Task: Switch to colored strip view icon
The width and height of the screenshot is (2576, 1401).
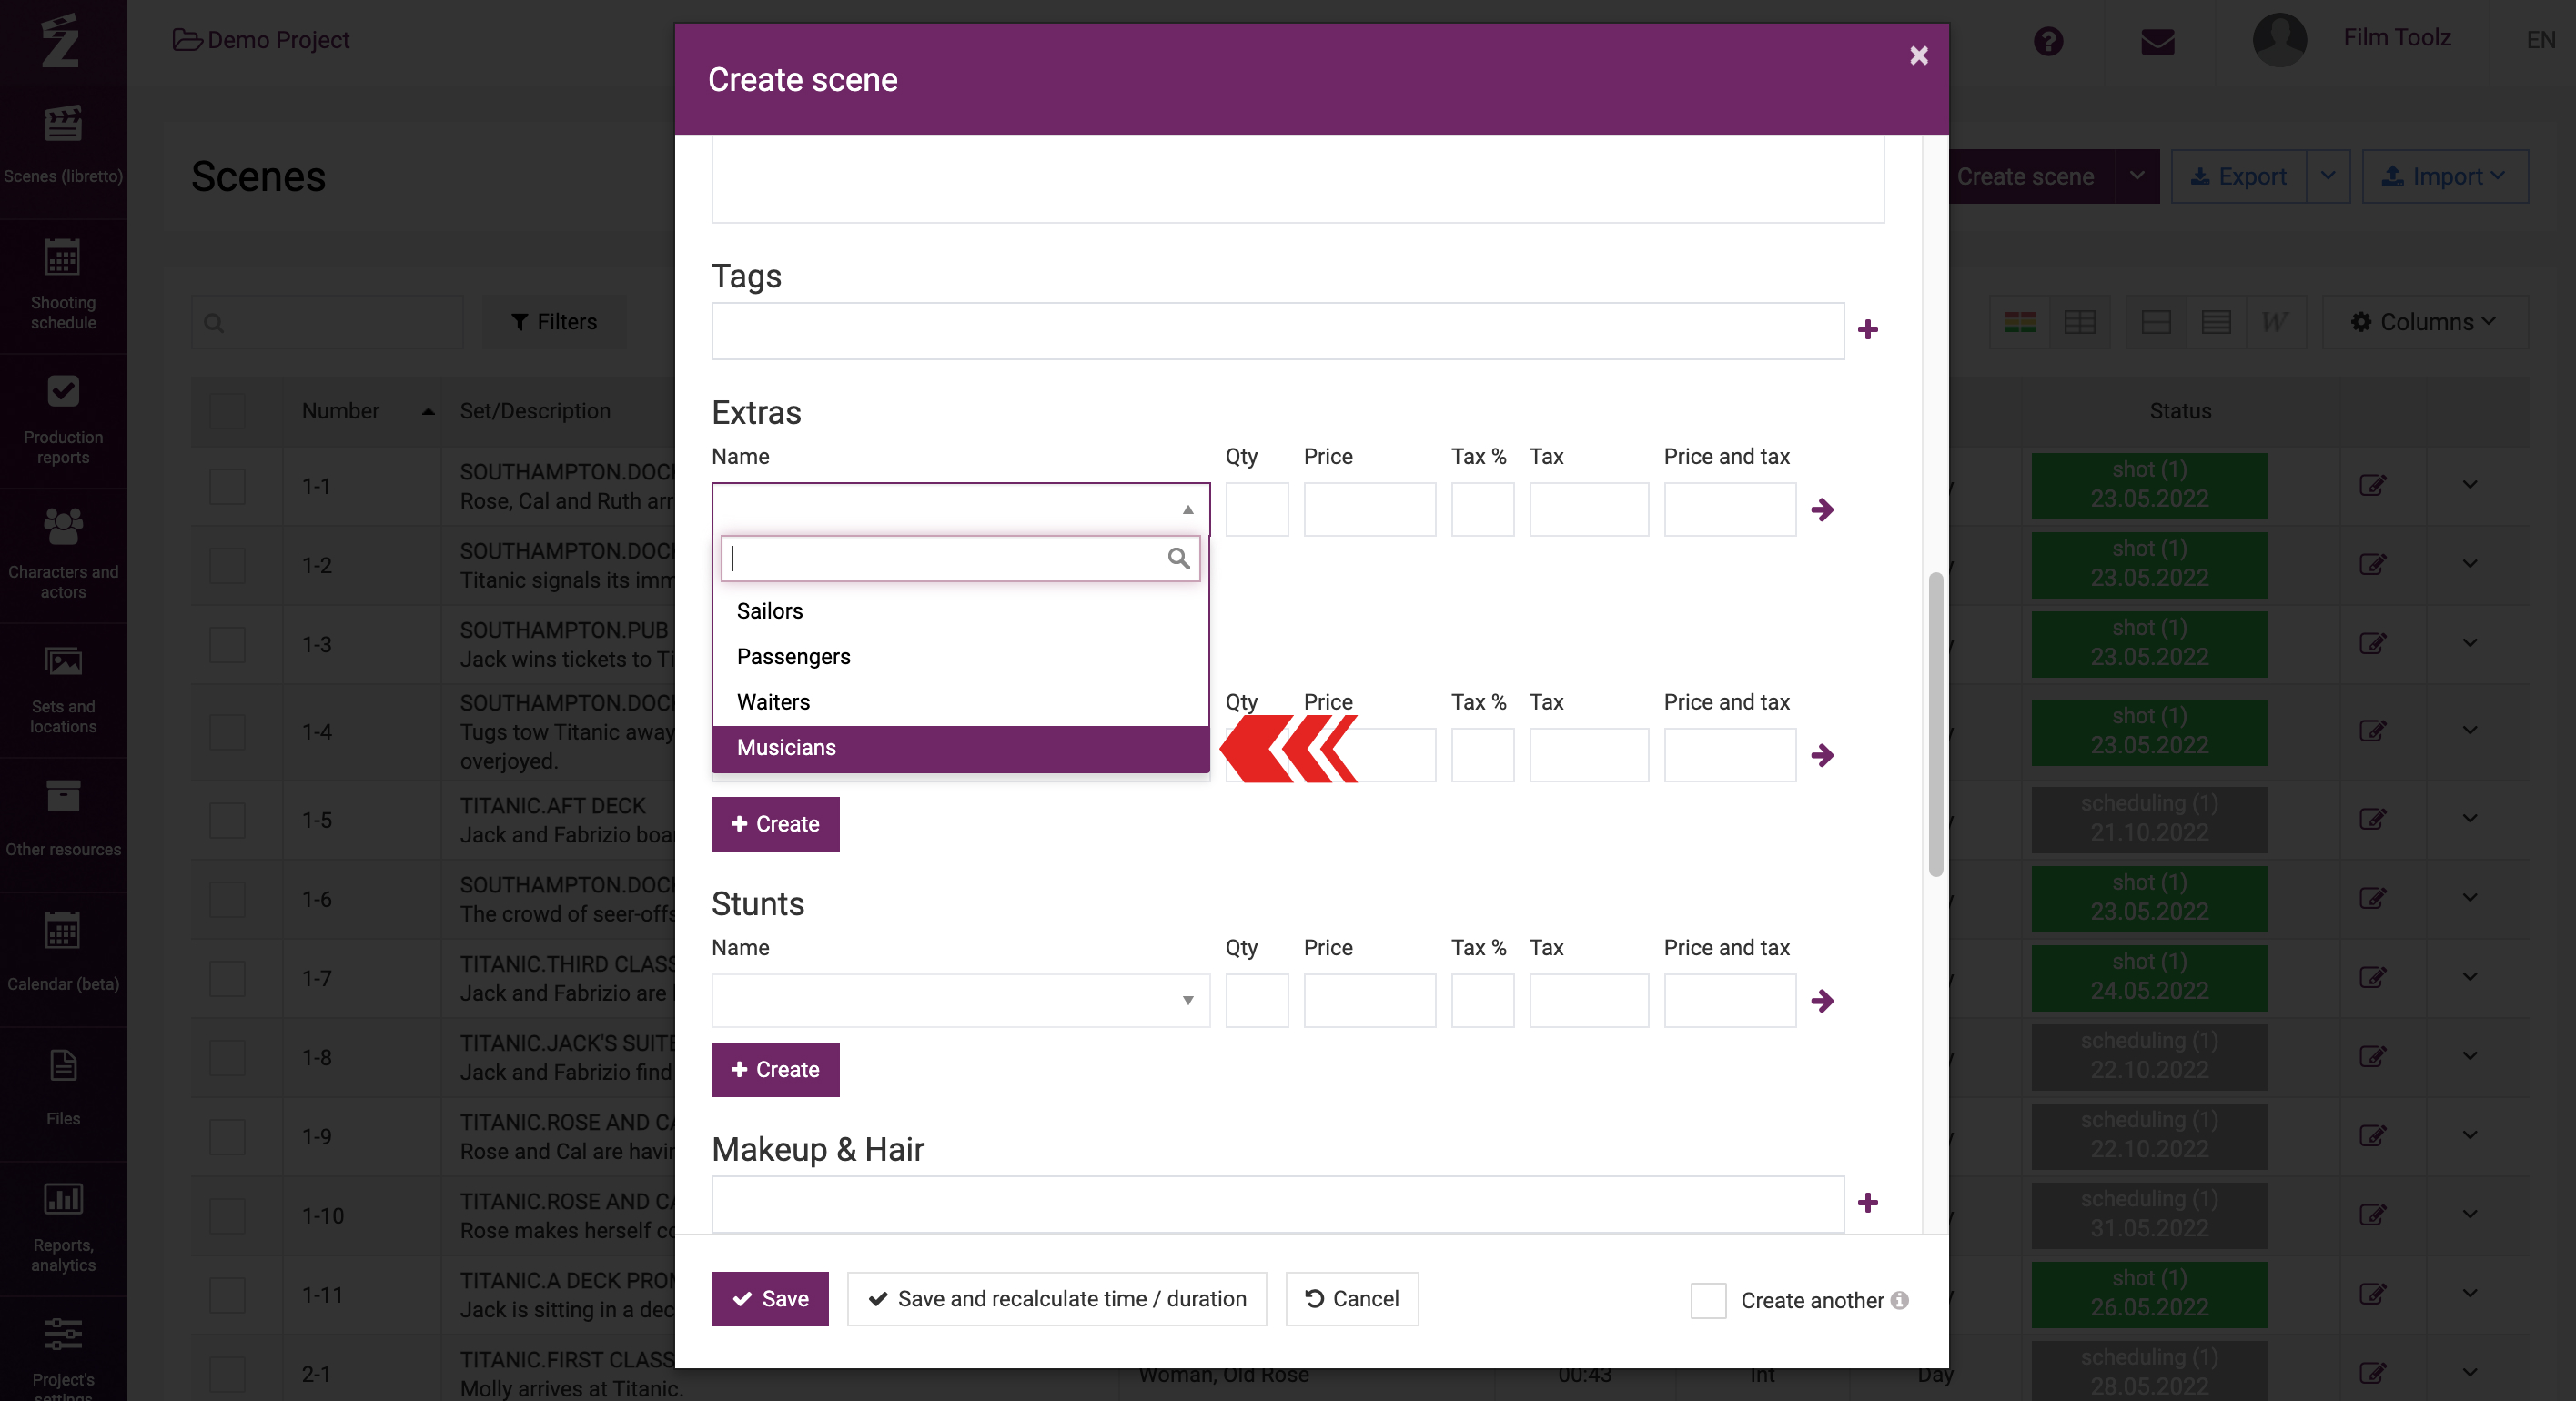Action: point(2019,322)
